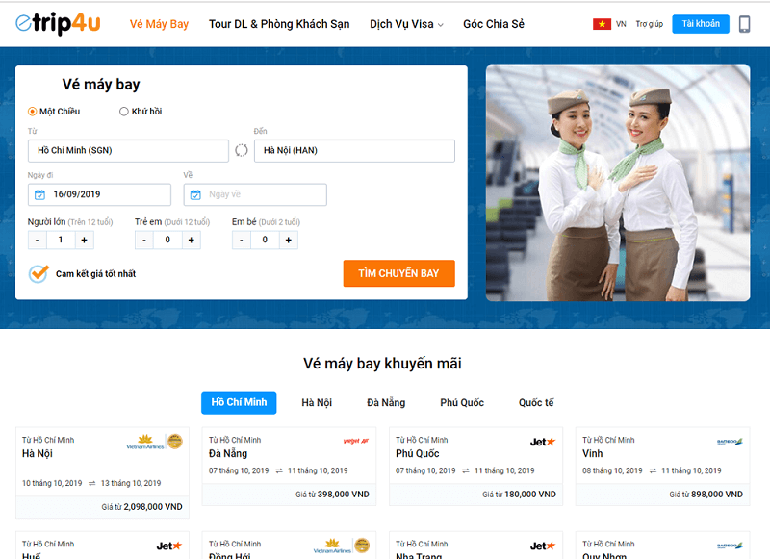Click the Tài khoản account button
This screenshot has width=770, height=559.
[701, 24]
